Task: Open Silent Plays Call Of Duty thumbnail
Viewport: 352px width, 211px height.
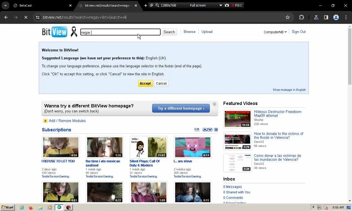Action: pyautogui.click(x=149, y=147)
